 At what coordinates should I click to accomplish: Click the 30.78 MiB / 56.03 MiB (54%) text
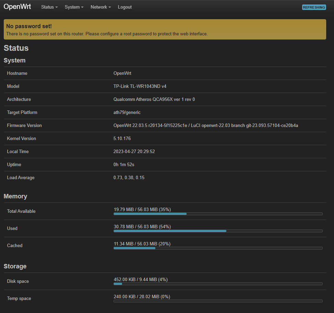coord(142,227)
